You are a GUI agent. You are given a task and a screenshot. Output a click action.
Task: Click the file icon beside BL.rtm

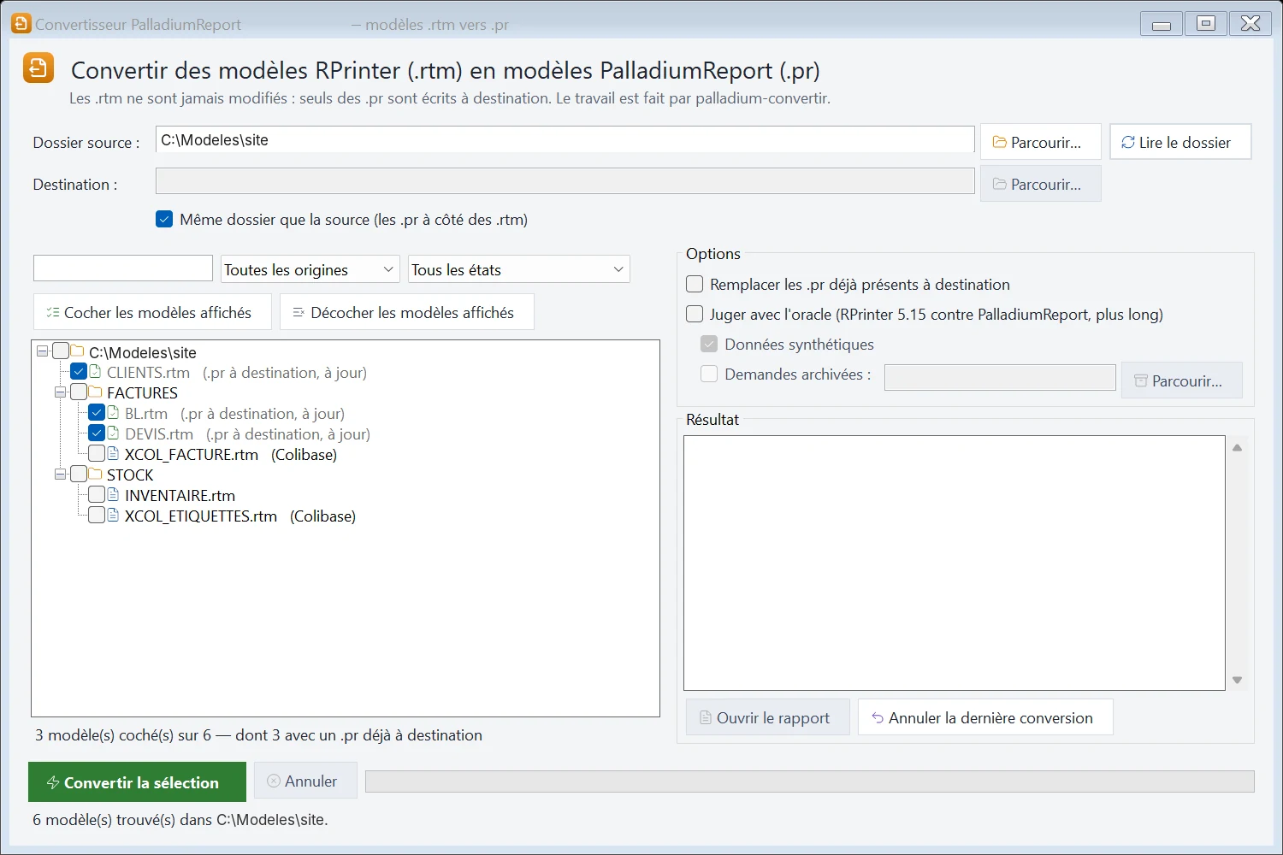pyautogui.click(x=113, y=413)
